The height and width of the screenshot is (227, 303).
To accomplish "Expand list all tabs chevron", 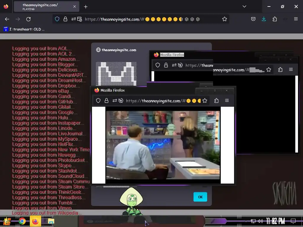I will tap(244, 7).
